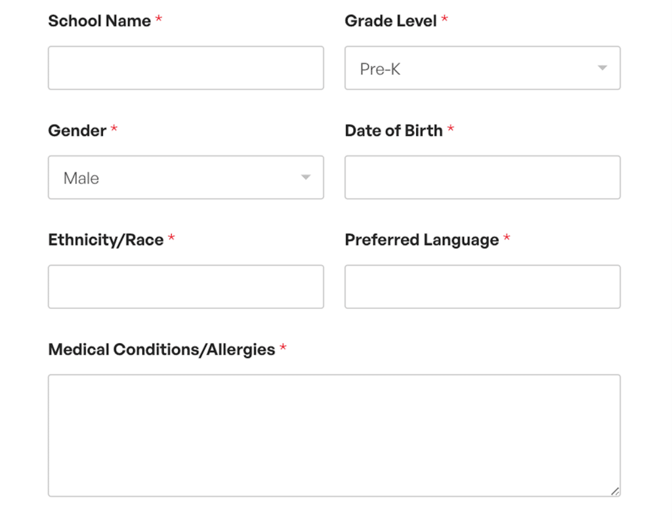Screen dimensions: 672x523
Task: Click the asterisk next to Date of Birth
Action: pyautogui.click(x=451, y=128)
